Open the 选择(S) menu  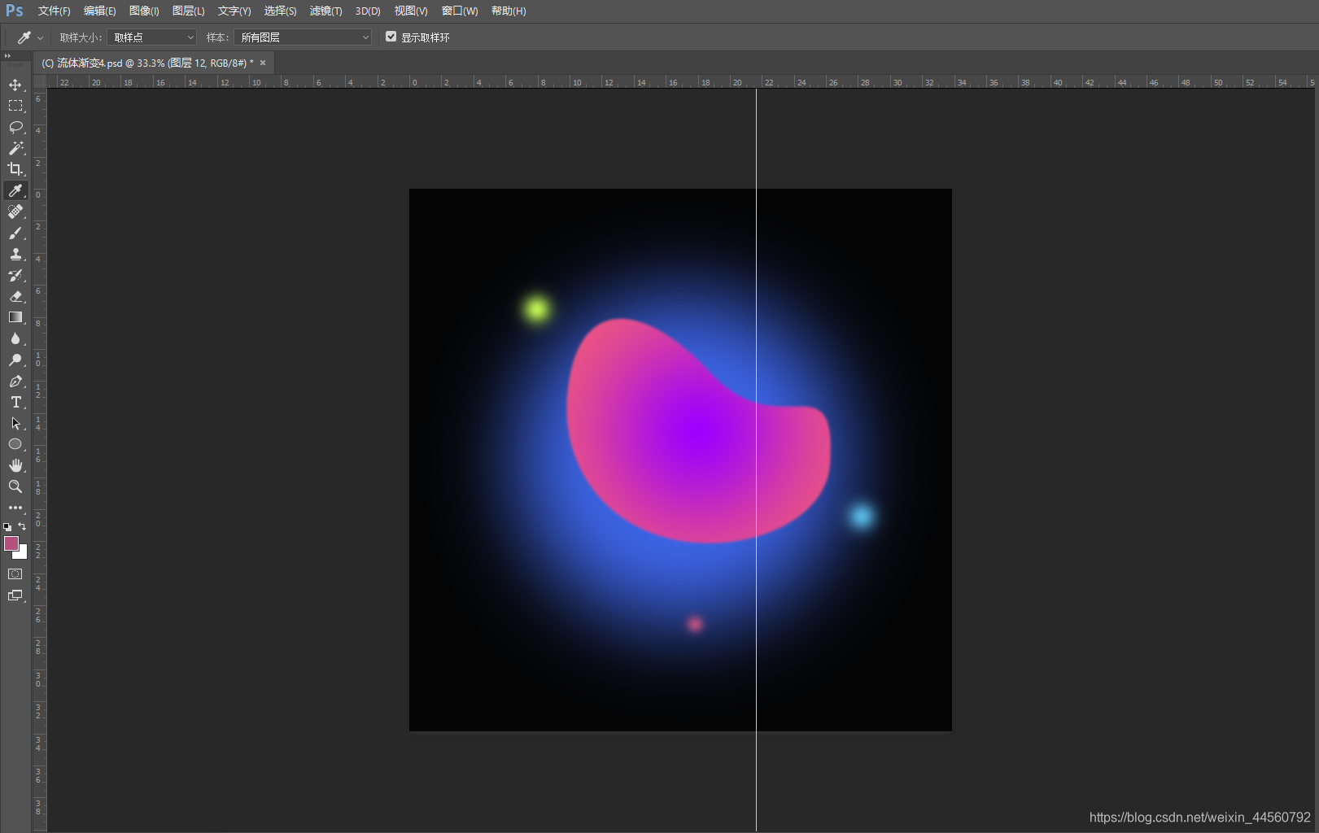280,11
